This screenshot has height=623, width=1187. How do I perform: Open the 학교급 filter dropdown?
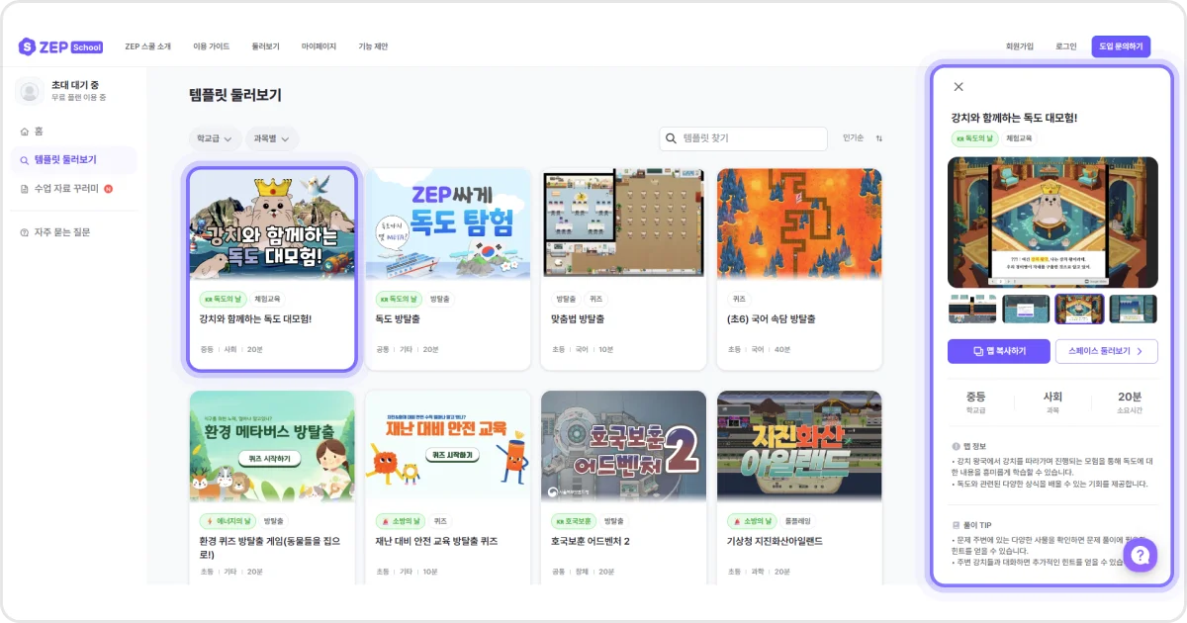pyautogui.click(x=215, y=138)
